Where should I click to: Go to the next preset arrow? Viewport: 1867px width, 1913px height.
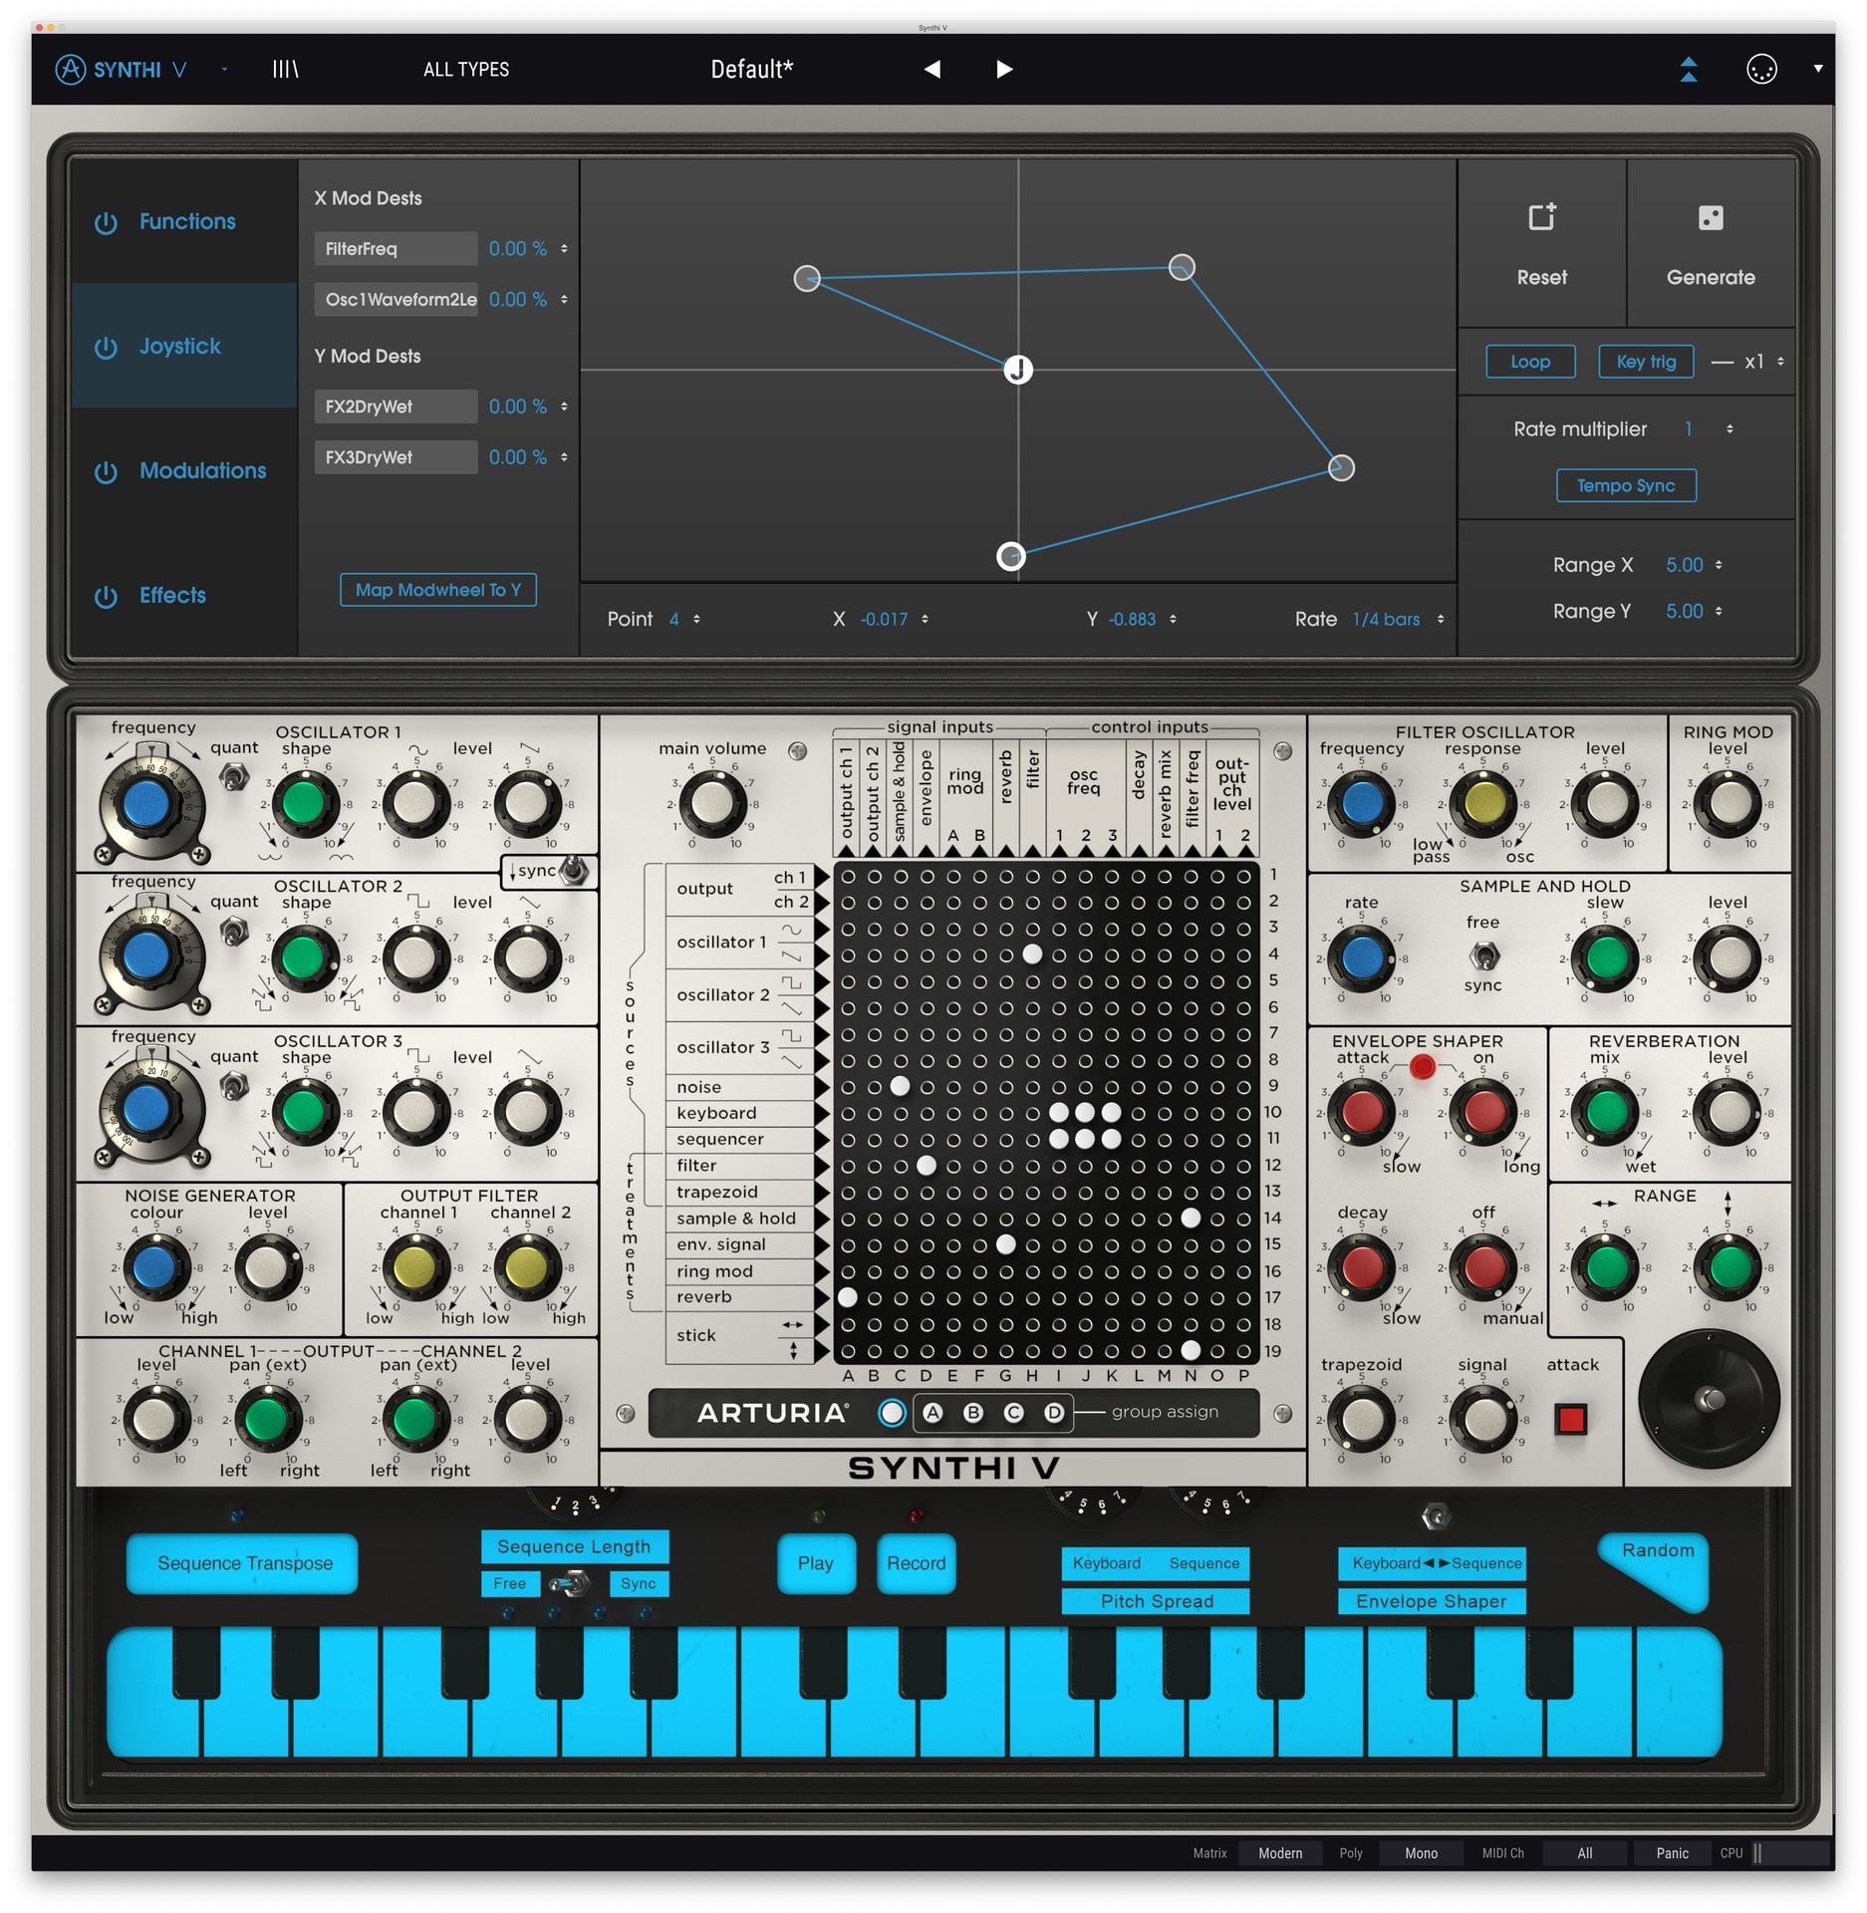(1004, 69)
